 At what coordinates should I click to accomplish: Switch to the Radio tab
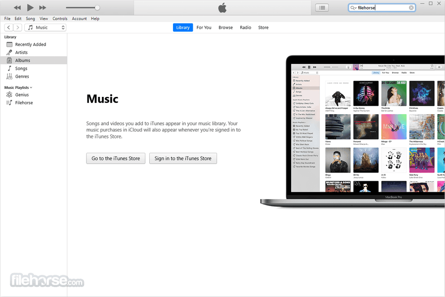[245, 28]
